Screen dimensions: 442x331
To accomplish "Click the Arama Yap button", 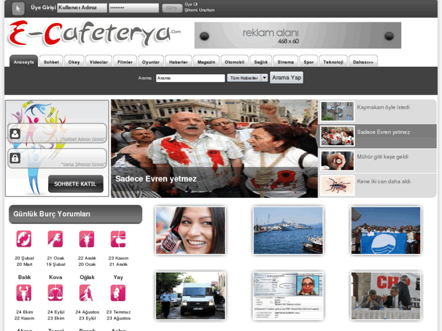I will [x=286, y=78].
